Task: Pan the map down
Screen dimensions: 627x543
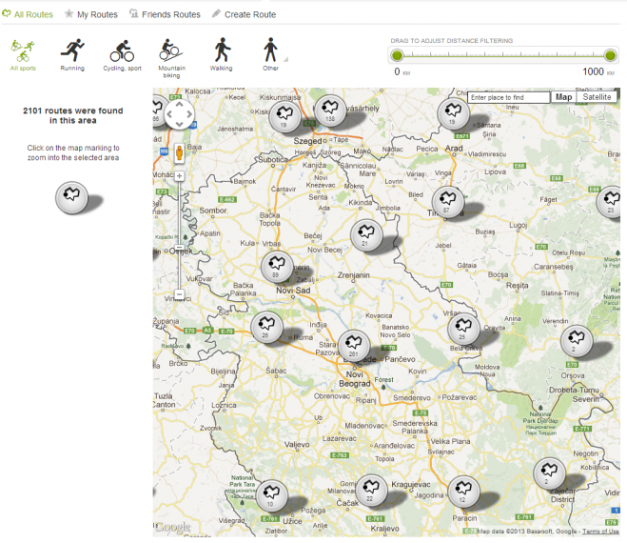Action: click(179, 124)
